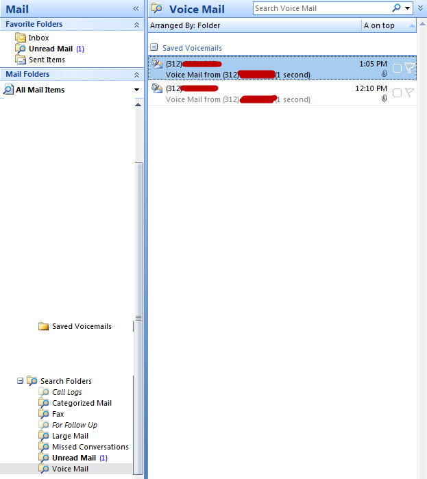Open the Saved Voicemails folder
The height and width of the screenshot is (479, 427).
click(81, 326)
